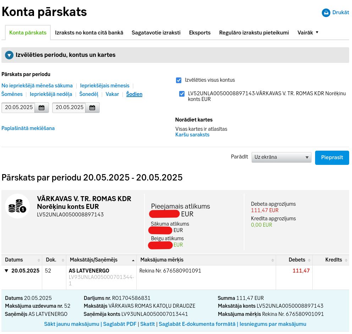The image size is (352, 334).
Task: Open Regulāro izrakstu pieteikumi tab
Action: tap(254, 33)
